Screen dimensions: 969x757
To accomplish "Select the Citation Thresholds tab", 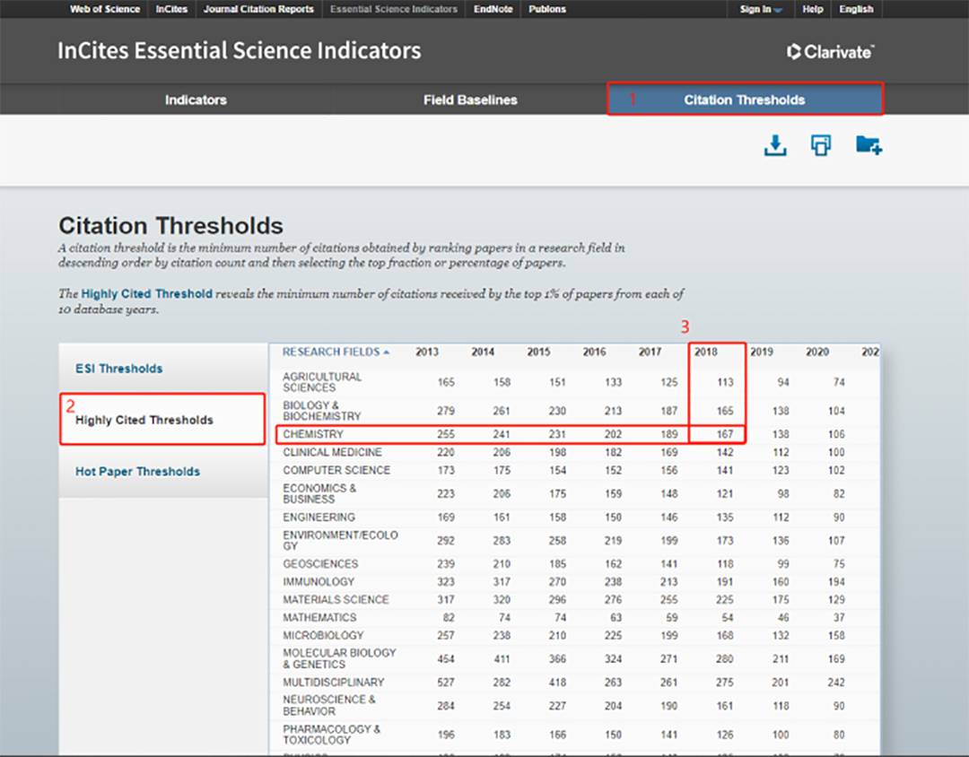I will (x=745, y=100).
